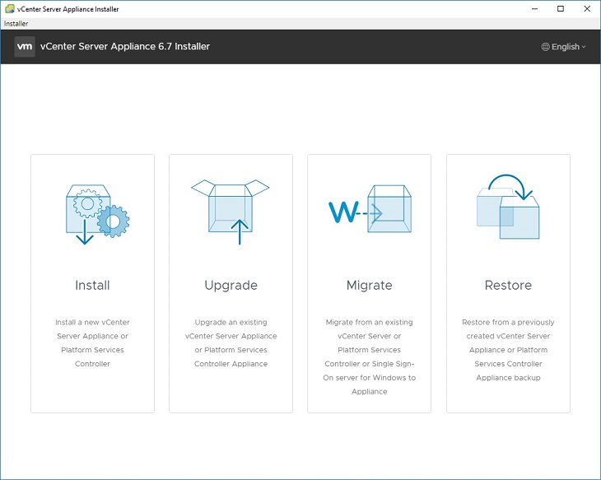Image resolution: width=601 pixels, height=480 pixels.
Task: Close the installer window
Action: pos(587,9)
